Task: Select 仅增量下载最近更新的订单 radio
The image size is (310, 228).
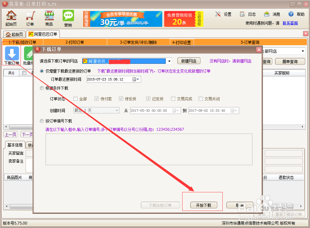Action: pos(42,71)
